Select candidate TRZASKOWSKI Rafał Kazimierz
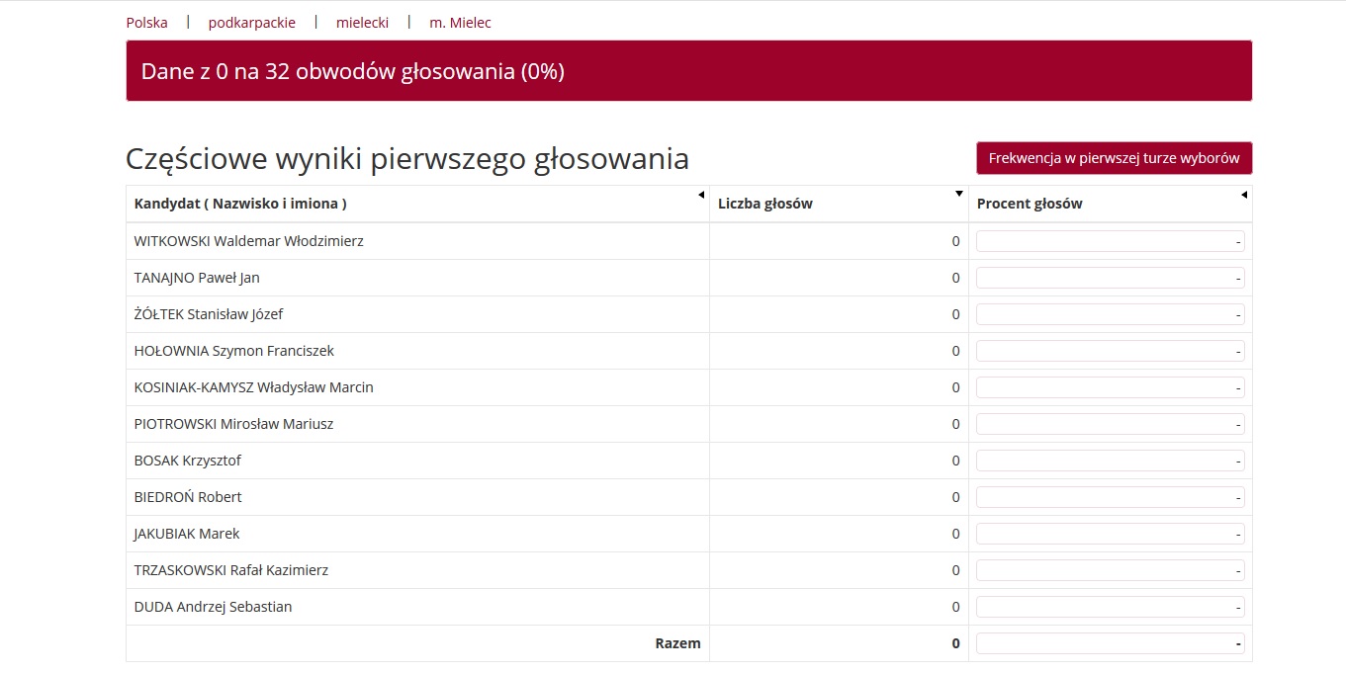The width and height of the screenshot is (1346, 673). (231, 570)
